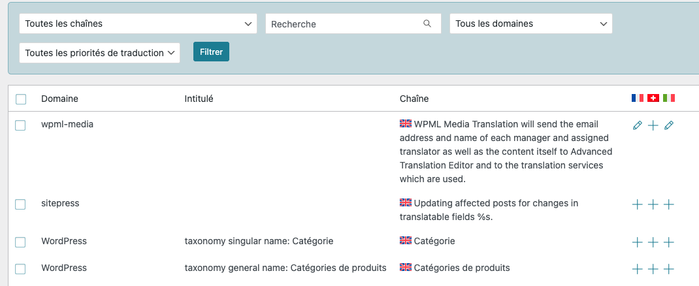Screen dimensions: 699x286
Task: Click the magnifier icon in Recherche field
Action: pos(427,24)
